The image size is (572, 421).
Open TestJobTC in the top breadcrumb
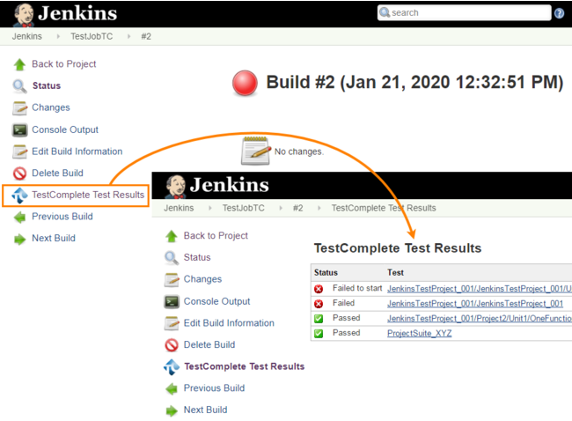click(x=92, y=36)
